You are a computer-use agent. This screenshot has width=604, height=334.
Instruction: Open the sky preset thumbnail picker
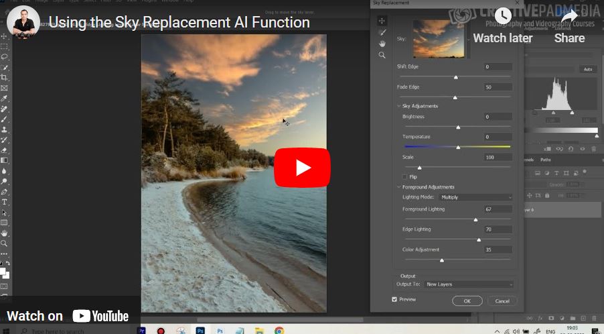(x=439, y=39)
